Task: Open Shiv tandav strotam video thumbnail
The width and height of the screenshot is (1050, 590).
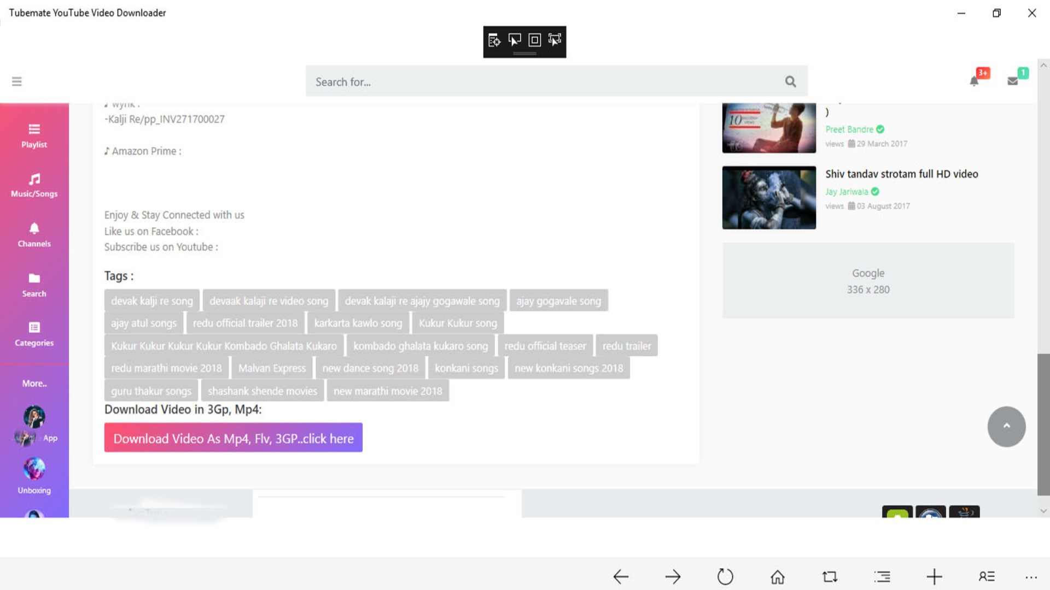Action: (x=768, y=197)
